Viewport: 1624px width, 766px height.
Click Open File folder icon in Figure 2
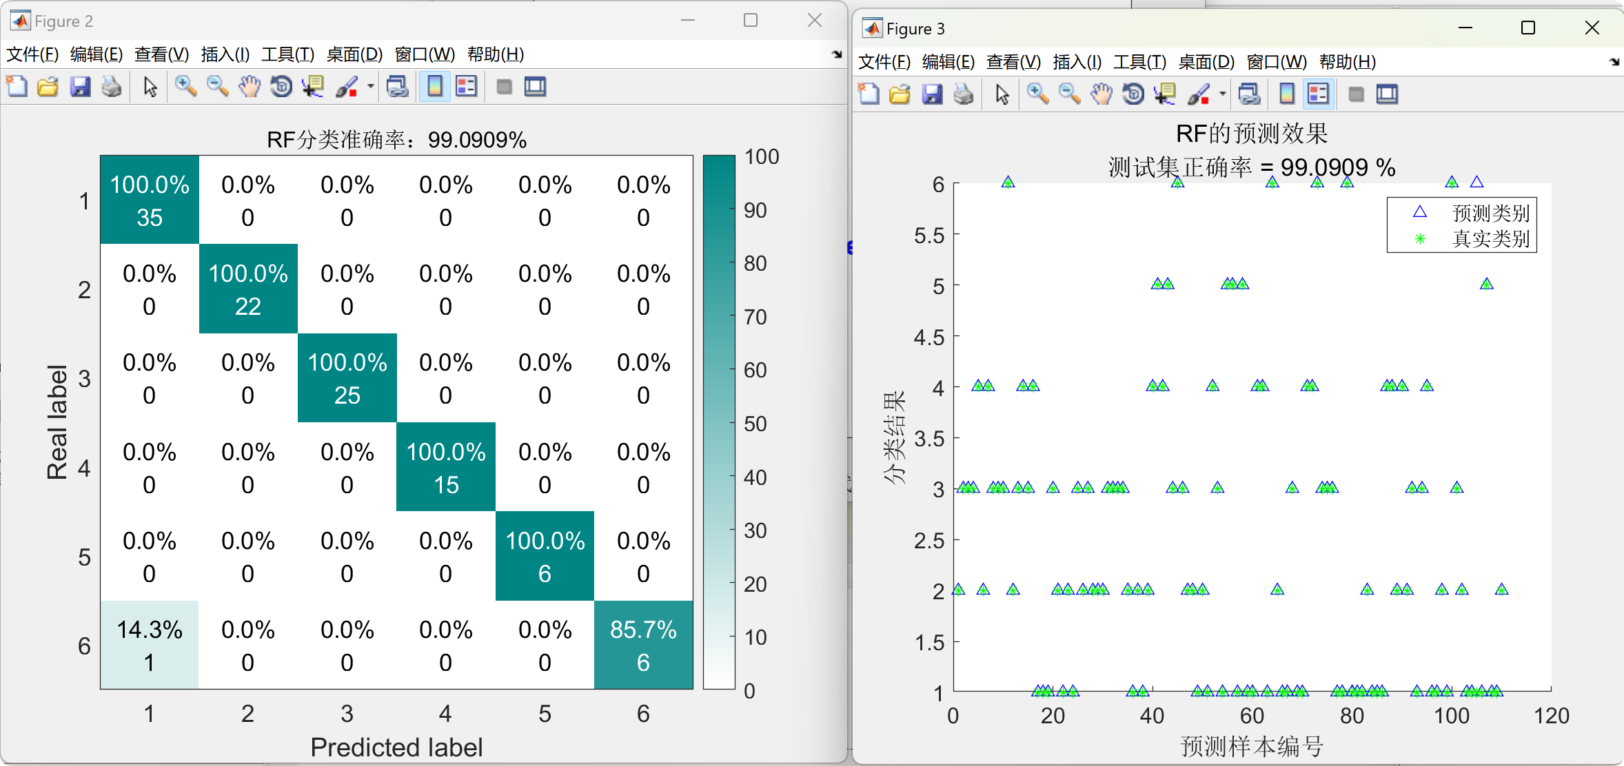pos(48,87)
